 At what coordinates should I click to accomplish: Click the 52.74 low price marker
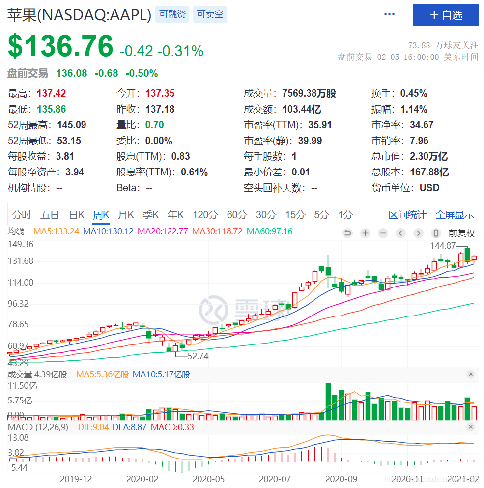tap(198, 356)
